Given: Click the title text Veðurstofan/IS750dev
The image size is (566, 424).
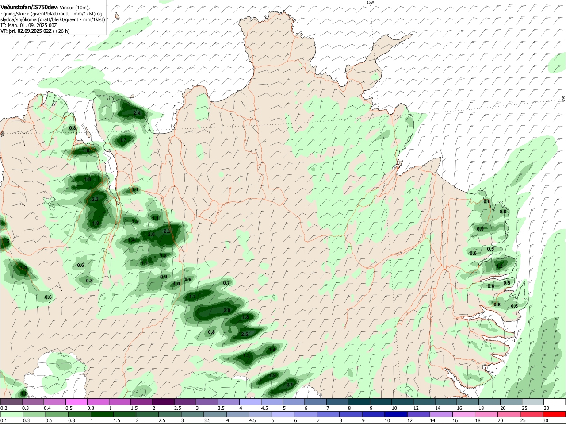Looking at the screenshot, I should pyautogui.click(x=29, y=7).
